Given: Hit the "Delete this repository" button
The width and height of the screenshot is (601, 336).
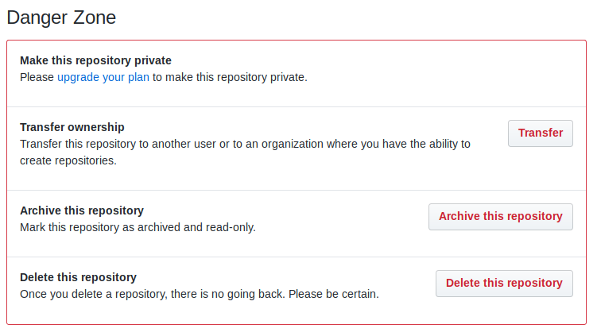Looking at the screenshot, I should click(x=504, y=284).
